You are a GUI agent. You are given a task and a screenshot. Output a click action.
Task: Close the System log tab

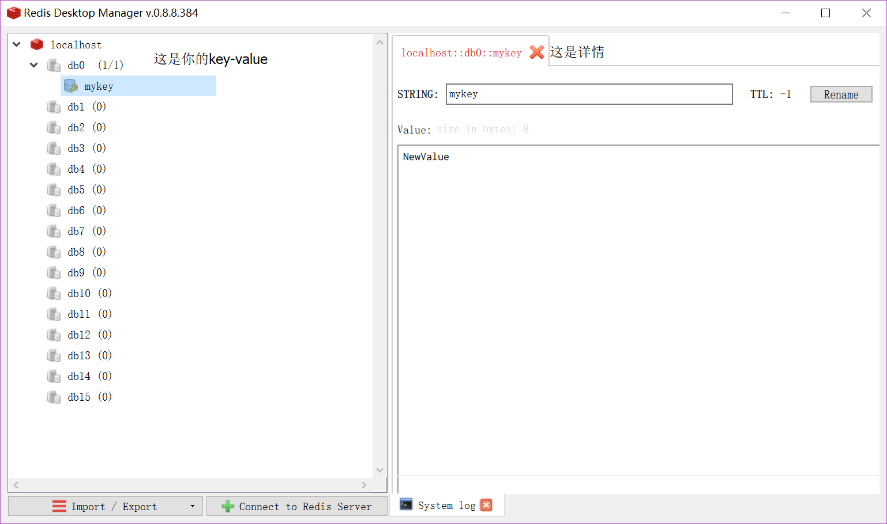[487, 505]
